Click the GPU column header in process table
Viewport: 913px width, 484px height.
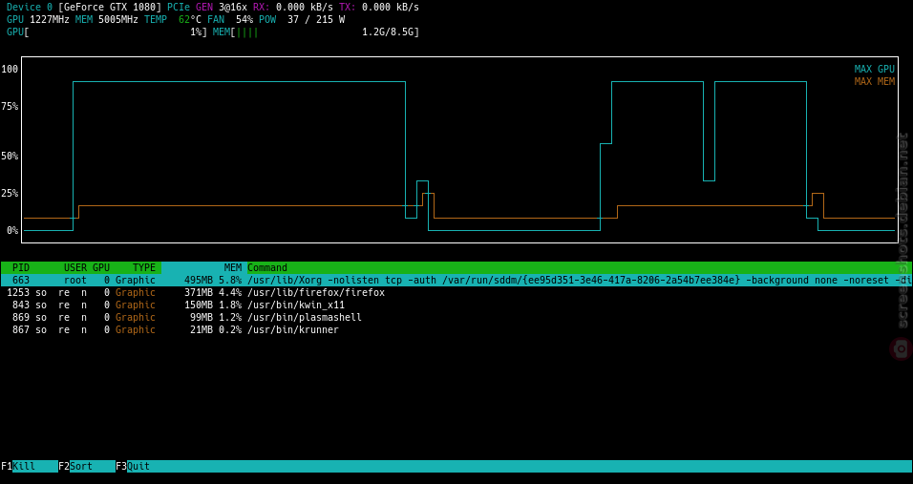[101, 267]
